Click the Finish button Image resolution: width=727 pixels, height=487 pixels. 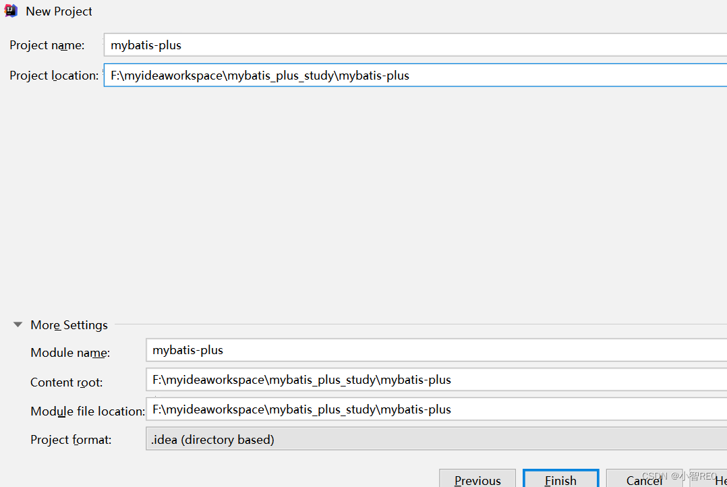[560, 480]
